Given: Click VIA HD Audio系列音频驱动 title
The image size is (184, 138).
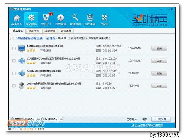Looking at the screenshot, I should pos(54,59).
